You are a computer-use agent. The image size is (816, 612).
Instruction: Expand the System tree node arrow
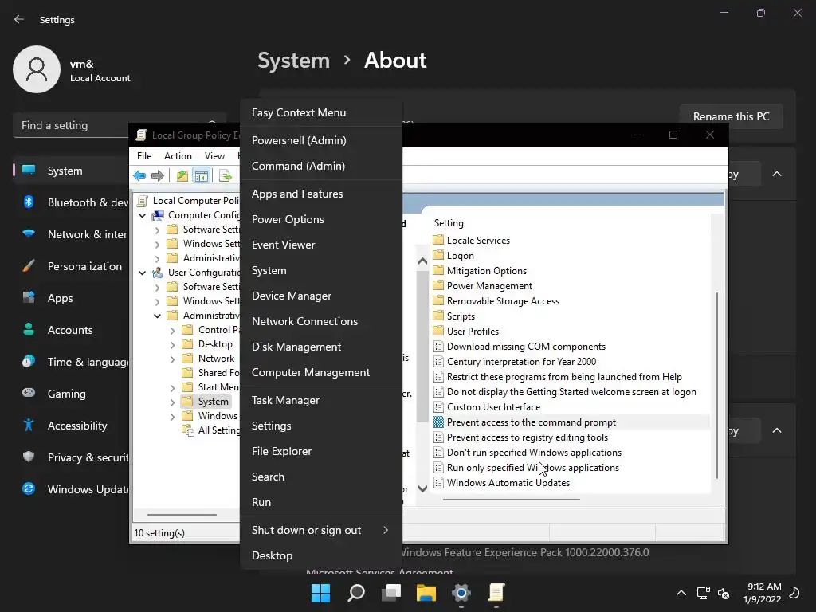click(x=172, y=402)
